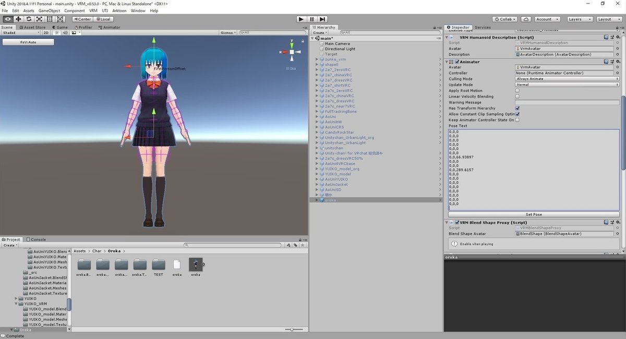This screenshot has width=626, height=339.
Task: Open Culling Mode dropdown
Action: click(567, 79)
